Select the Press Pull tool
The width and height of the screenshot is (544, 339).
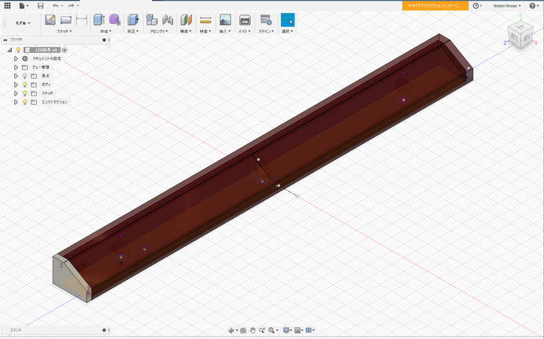133,20
